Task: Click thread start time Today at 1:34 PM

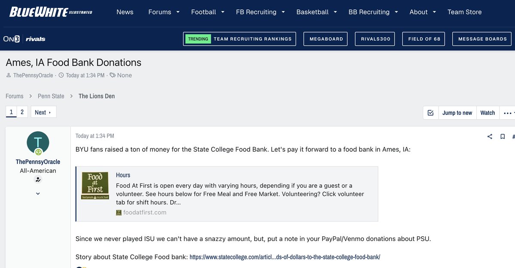Action: click(85, 75)
